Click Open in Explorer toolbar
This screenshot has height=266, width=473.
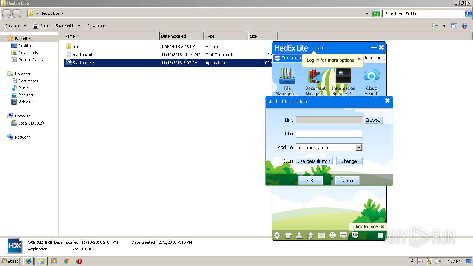pos(41,26)
